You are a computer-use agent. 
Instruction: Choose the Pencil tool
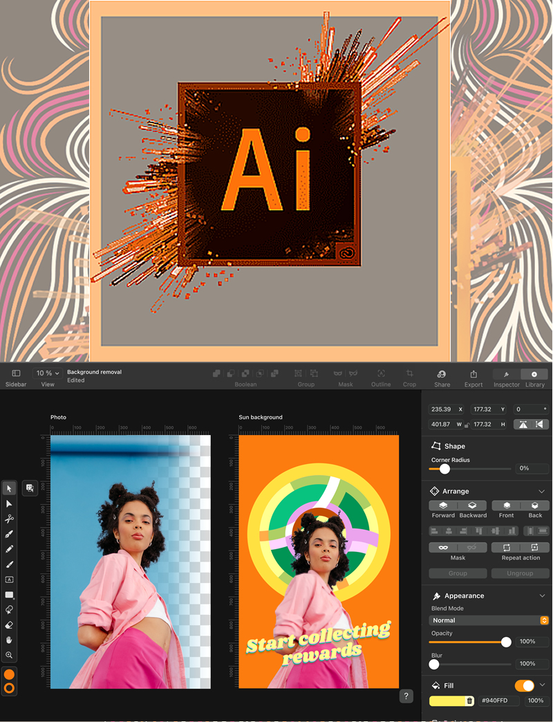tap(9, 549)
